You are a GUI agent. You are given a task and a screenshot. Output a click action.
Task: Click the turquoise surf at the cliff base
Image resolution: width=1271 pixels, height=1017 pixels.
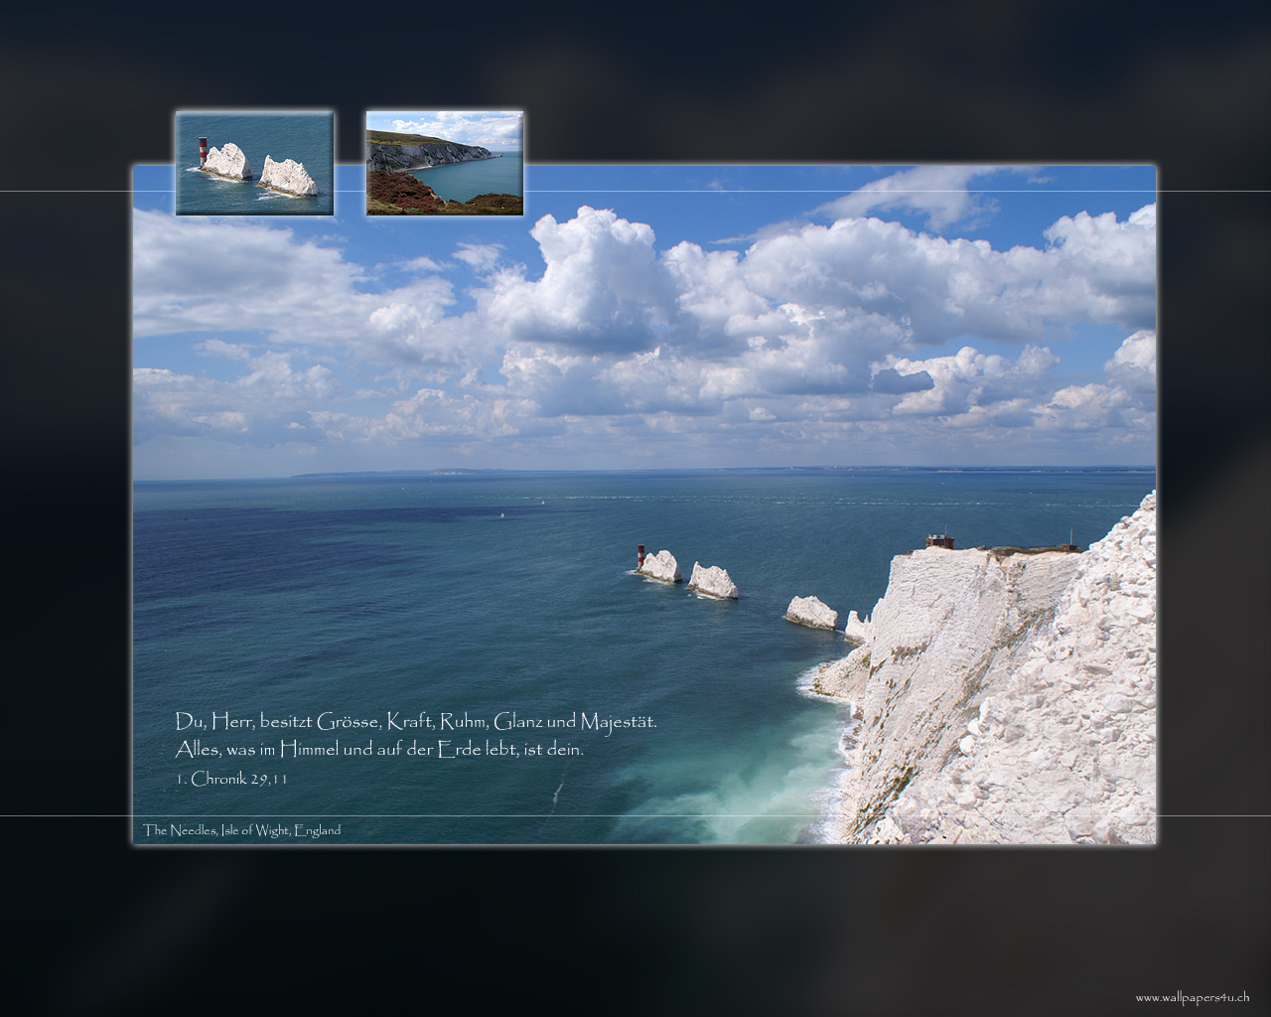coord(765,785)
